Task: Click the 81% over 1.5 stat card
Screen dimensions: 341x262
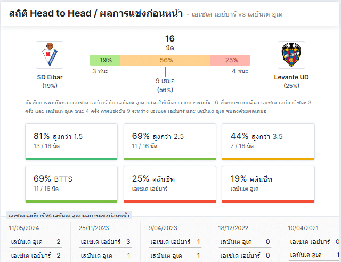Action: 71,142
